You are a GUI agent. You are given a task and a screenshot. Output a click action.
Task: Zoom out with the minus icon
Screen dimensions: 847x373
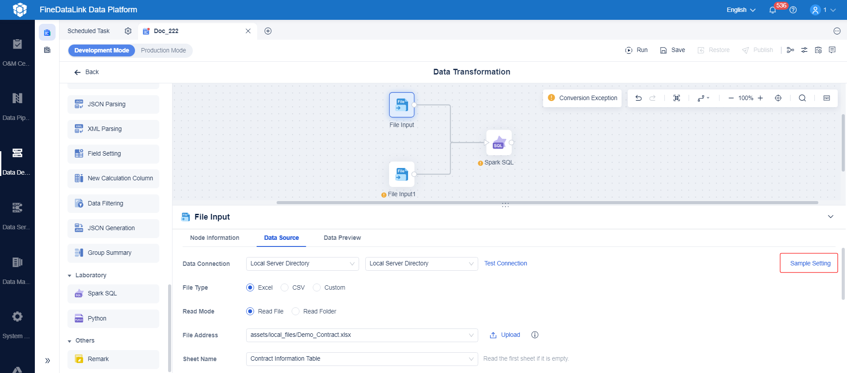pos(731,98)
